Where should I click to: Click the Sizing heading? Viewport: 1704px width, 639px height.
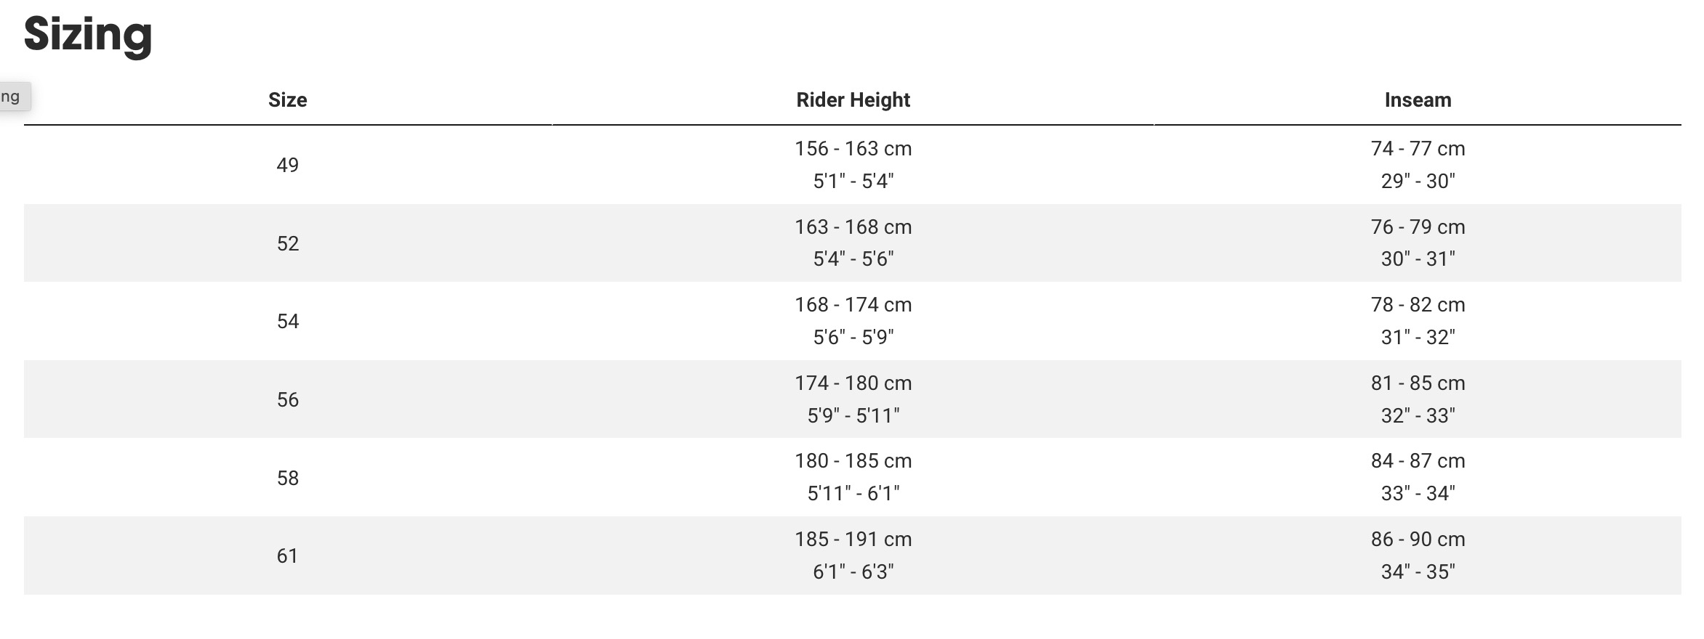88,35
